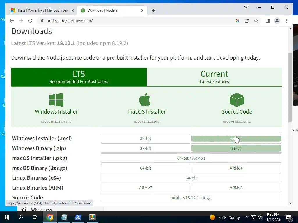This screenshot has height=223, width=298.
Task: Close the Install PowerToys tab
Action: pos(72,10)
